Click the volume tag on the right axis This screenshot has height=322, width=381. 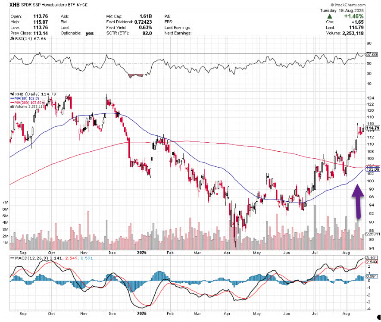[373, 234]
